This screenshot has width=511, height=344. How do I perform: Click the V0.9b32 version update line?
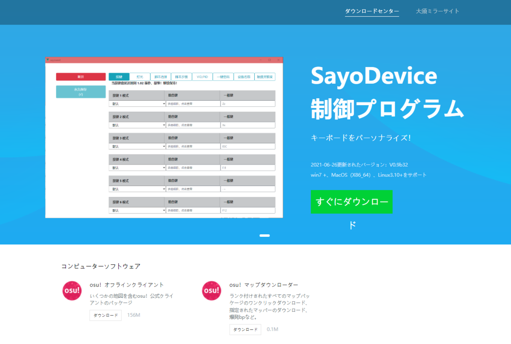(360, 165)
